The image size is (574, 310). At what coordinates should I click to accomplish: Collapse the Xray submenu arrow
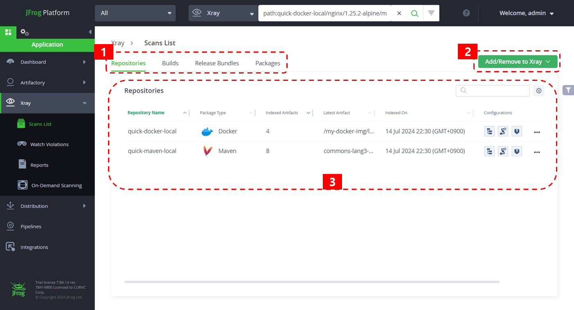click(x=84, y=103)
